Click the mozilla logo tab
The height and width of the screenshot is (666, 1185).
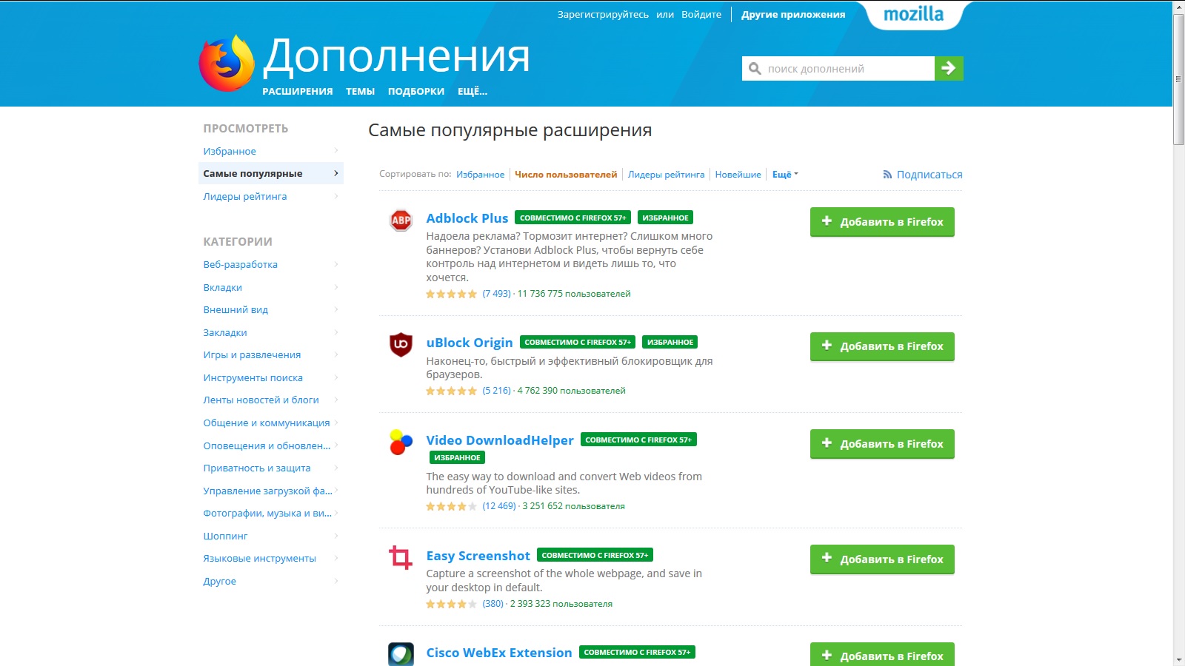pos(914,15)
